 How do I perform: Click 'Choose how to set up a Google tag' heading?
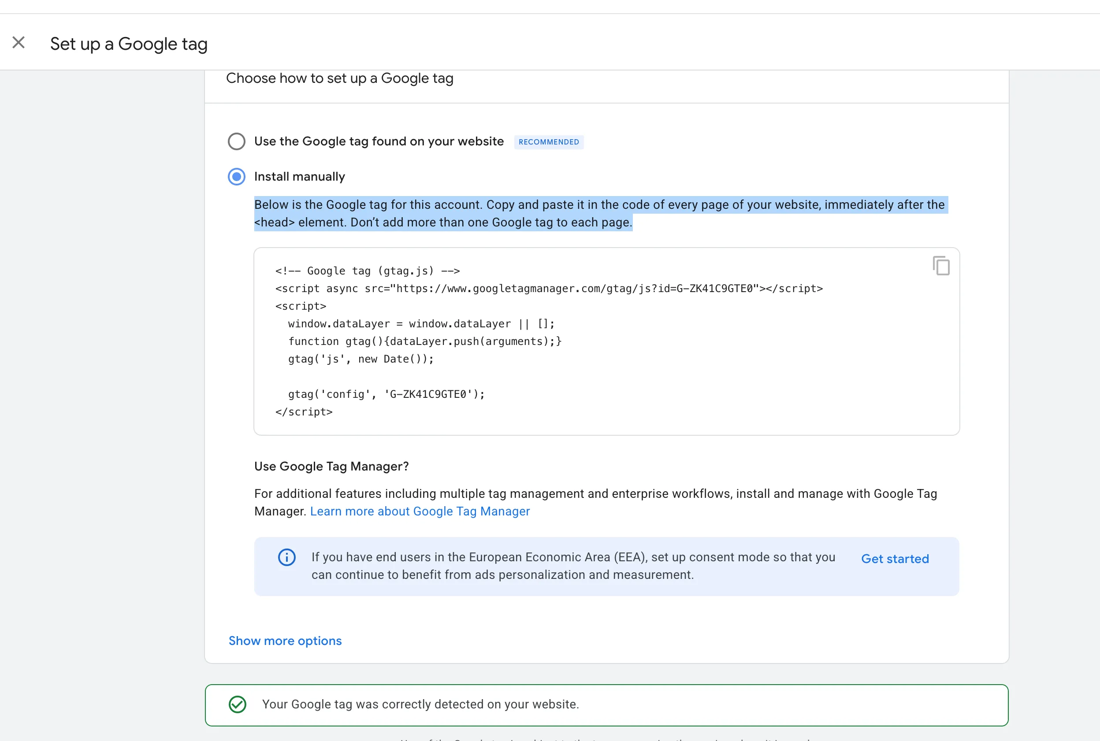pyautogui.click(x=339, y=78)
